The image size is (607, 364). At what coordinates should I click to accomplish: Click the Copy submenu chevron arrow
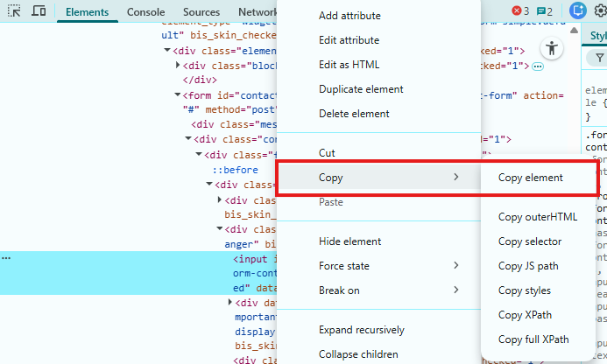click(x=456, y=177)
